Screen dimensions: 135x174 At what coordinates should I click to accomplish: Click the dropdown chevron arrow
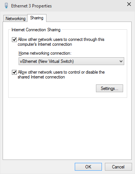(x=121, y=61)
